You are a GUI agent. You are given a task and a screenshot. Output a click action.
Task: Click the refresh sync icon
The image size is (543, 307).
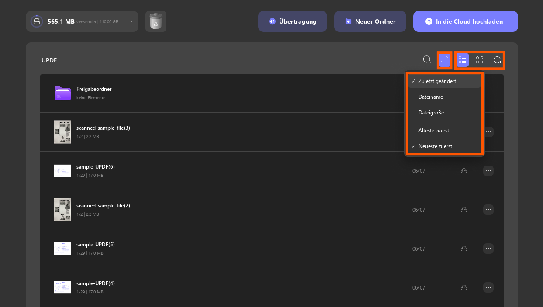pyautogui.click(x=497, y=60)
